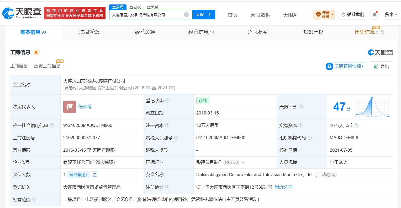Open legal representative 信雨萌 link

(85, 107)
